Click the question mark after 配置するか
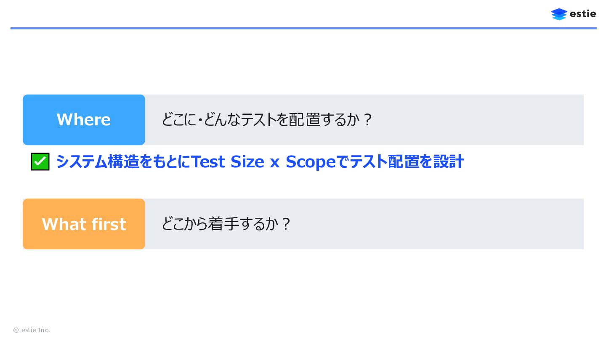The width and height of the screenshot is (606, 341). pyautogui.click(x=367, y=120)
